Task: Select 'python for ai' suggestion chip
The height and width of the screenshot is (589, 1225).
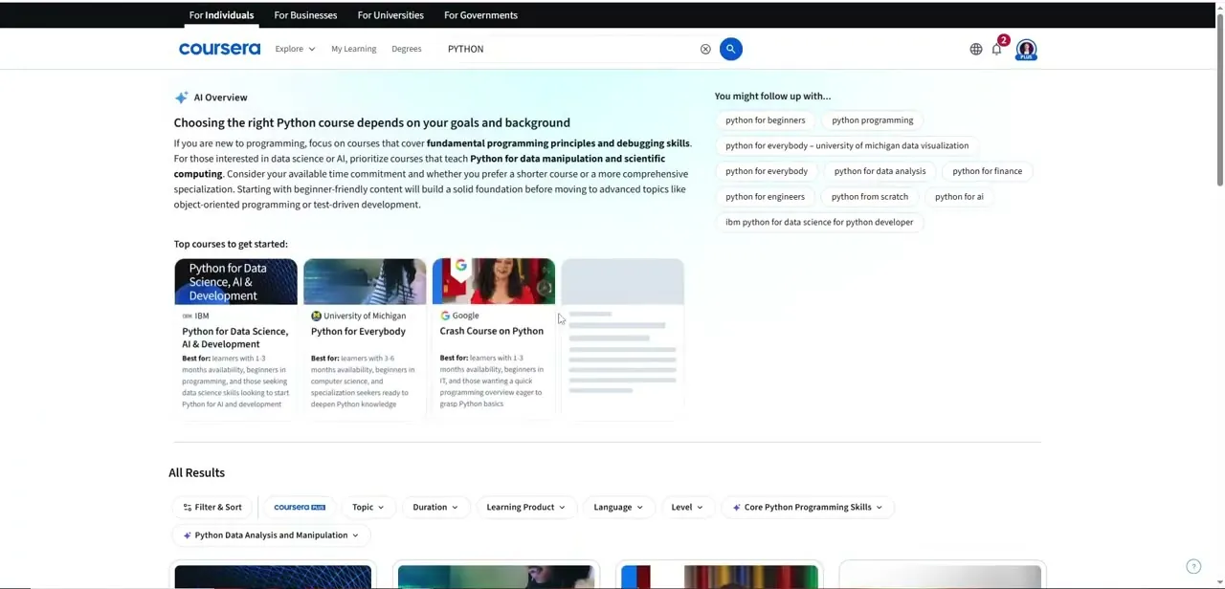Action: click(959, 197)
